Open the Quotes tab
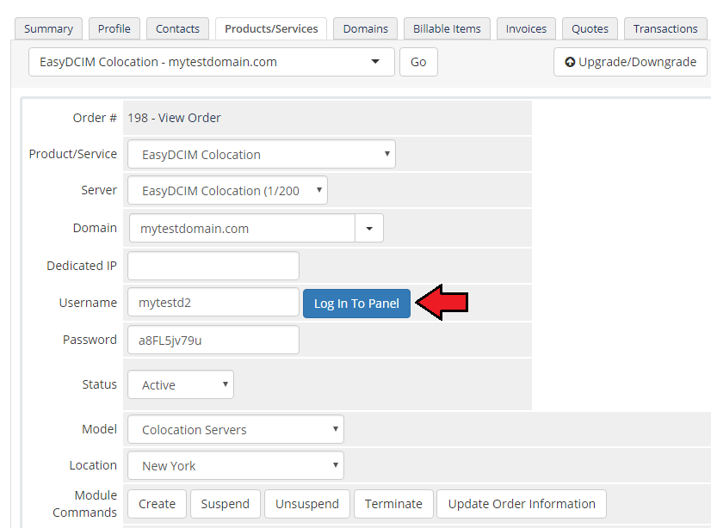Screen dimensions: 711x528 point(590,28)
